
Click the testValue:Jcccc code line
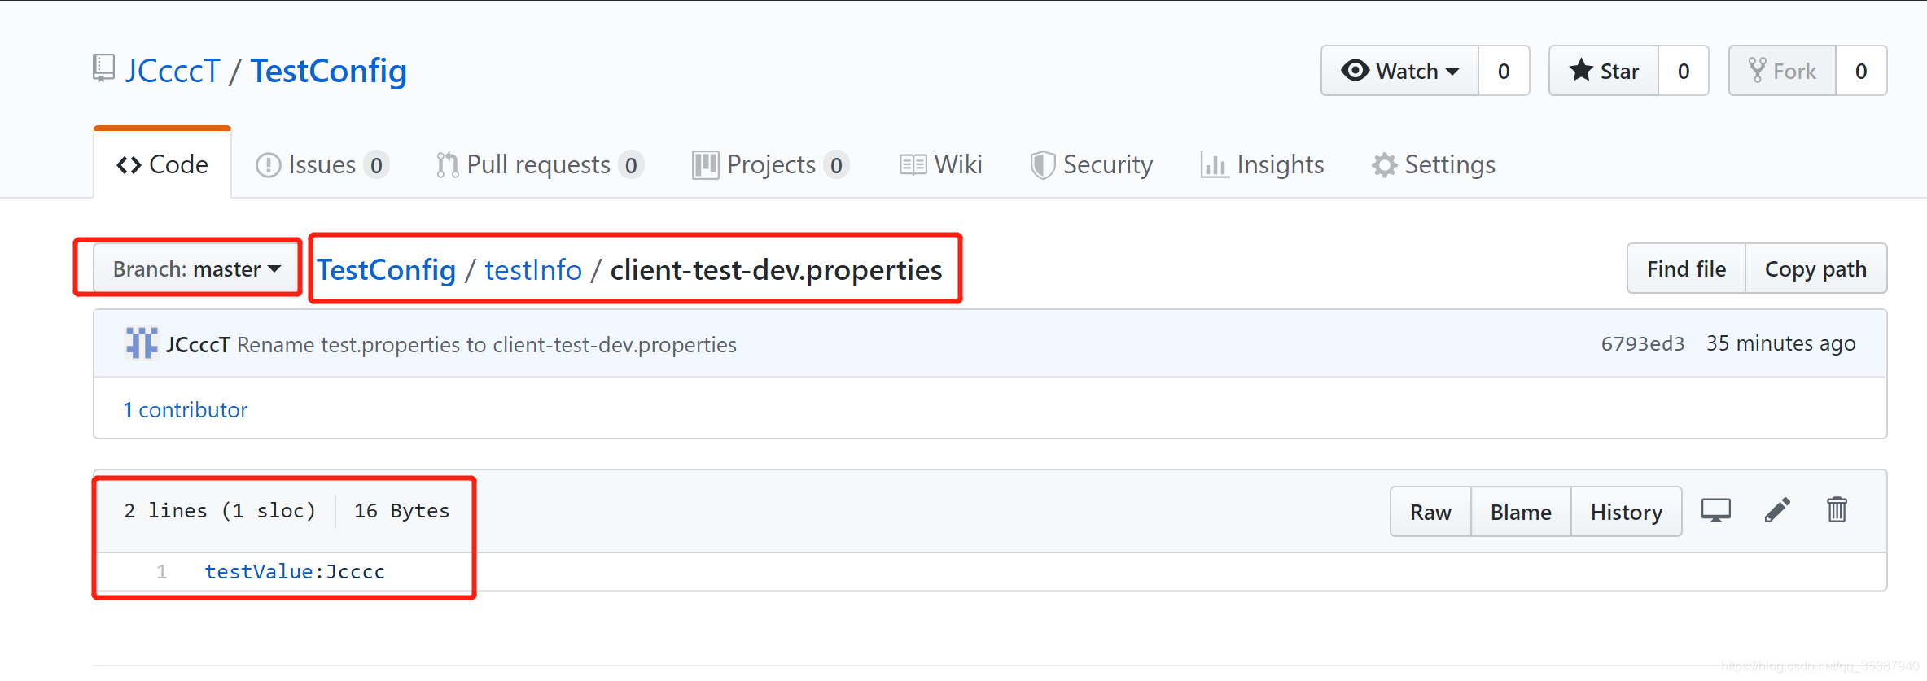pos(295,572)
